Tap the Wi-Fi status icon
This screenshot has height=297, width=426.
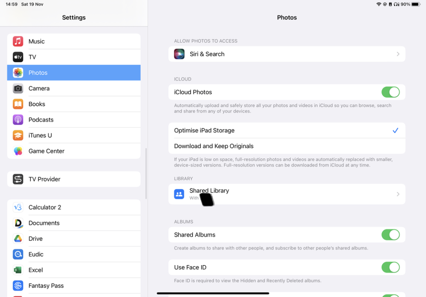tap(379, 4)
